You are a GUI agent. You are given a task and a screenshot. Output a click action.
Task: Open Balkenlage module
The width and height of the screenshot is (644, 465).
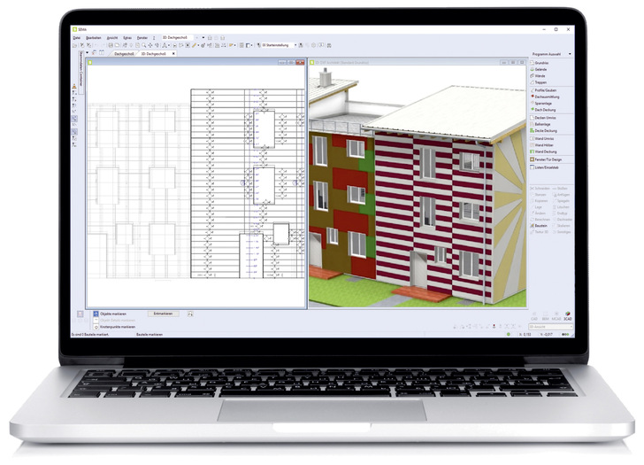click(541, 124)
